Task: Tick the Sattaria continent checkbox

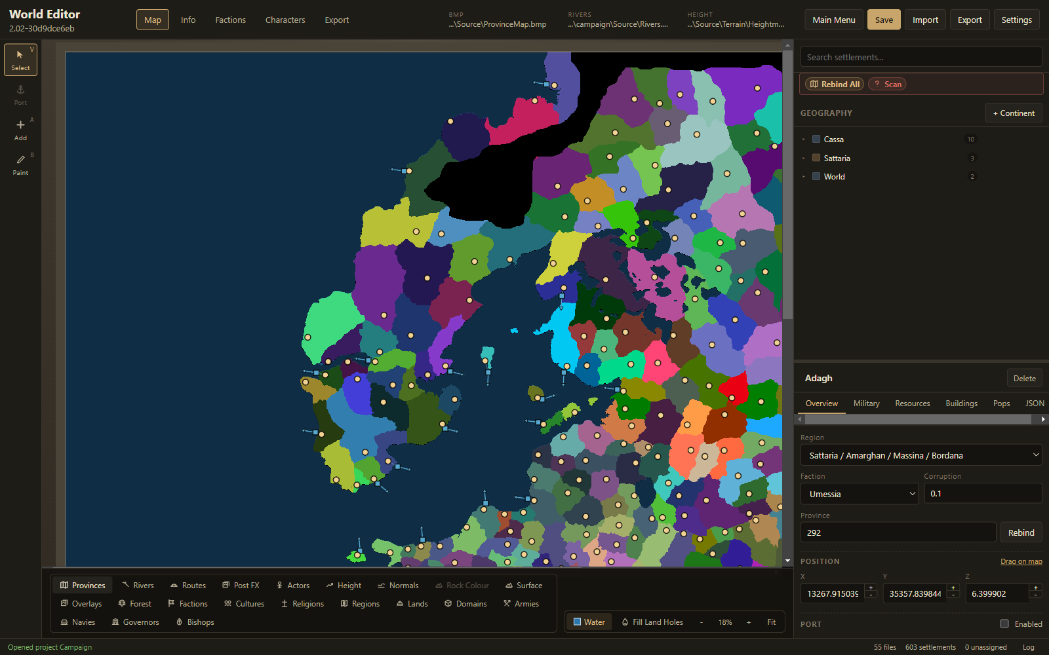Action: 816,158
